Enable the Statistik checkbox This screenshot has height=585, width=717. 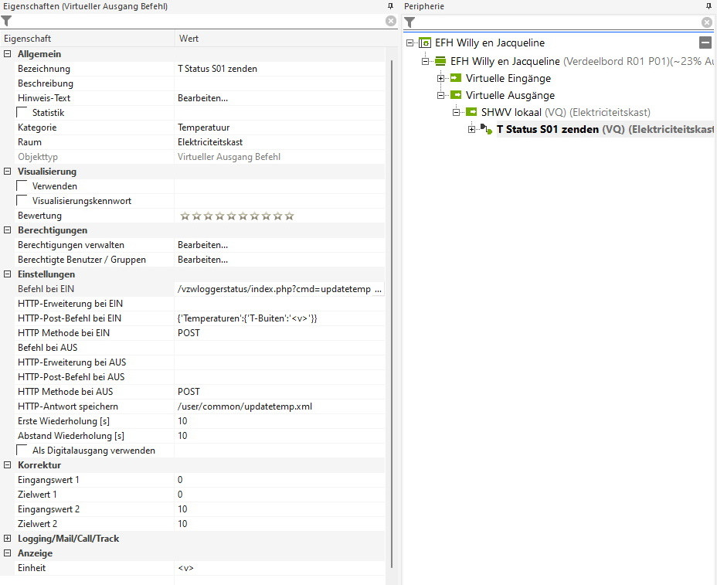[22, 113]
